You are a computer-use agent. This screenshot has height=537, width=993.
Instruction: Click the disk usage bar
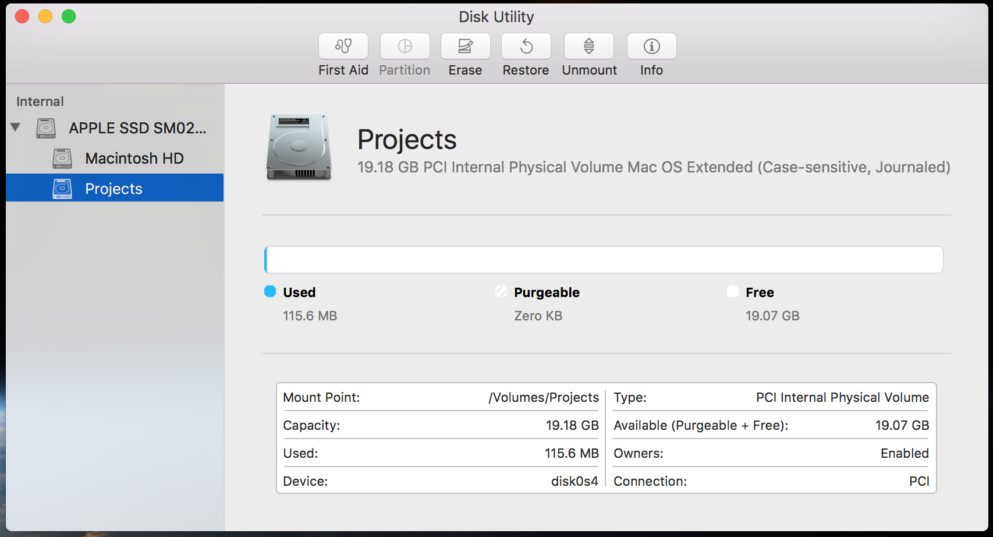coord(604,260)
